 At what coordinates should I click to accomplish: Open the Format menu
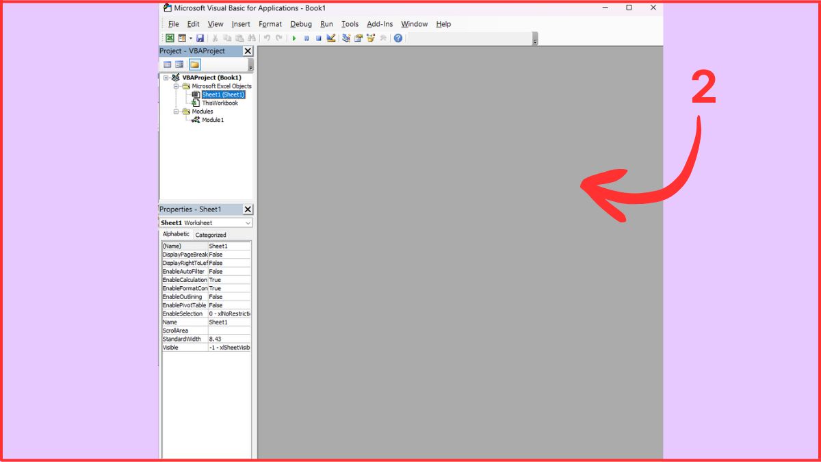[x=270, y=24]
